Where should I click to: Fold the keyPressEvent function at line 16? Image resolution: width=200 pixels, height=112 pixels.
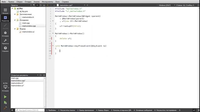point(53,46)
